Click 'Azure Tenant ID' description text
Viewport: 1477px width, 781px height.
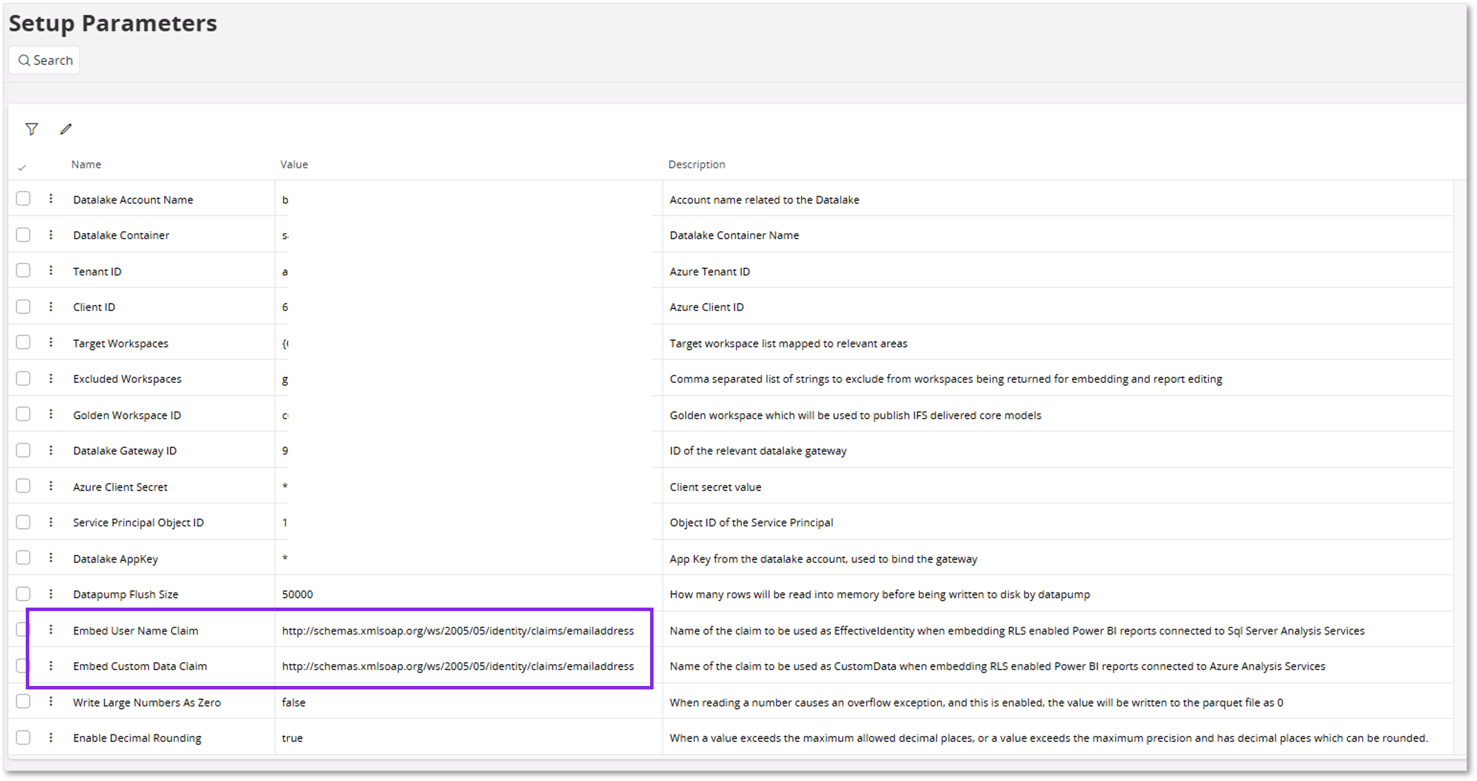[x=710, y=272]
